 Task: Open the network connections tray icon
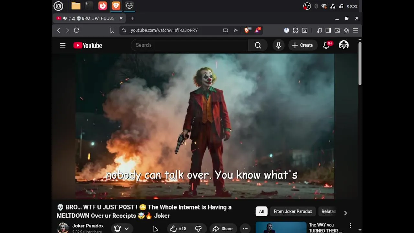(332, 6)
